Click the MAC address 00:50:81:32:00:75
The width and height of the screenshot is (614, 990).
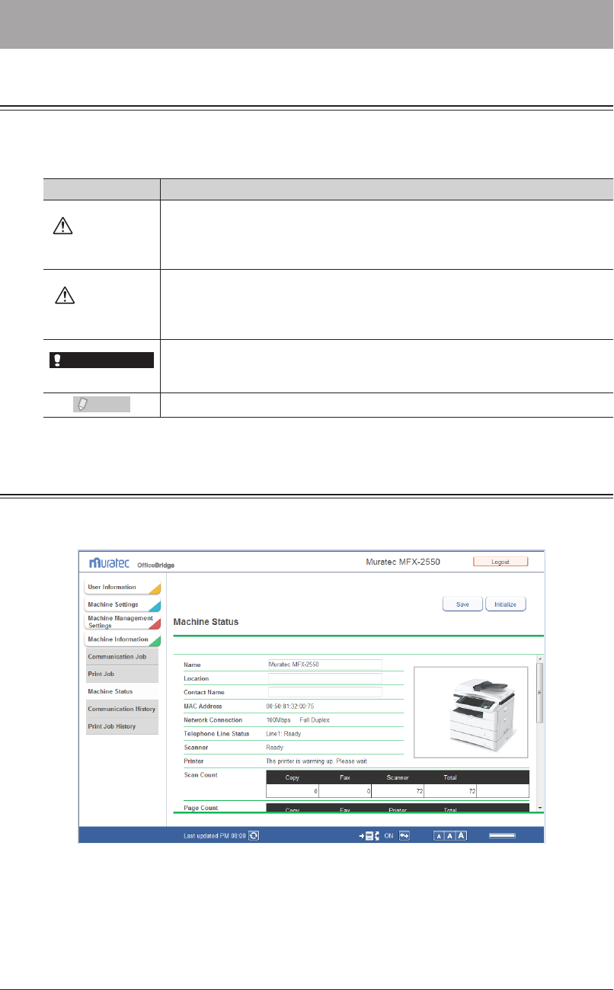point(290,706)
